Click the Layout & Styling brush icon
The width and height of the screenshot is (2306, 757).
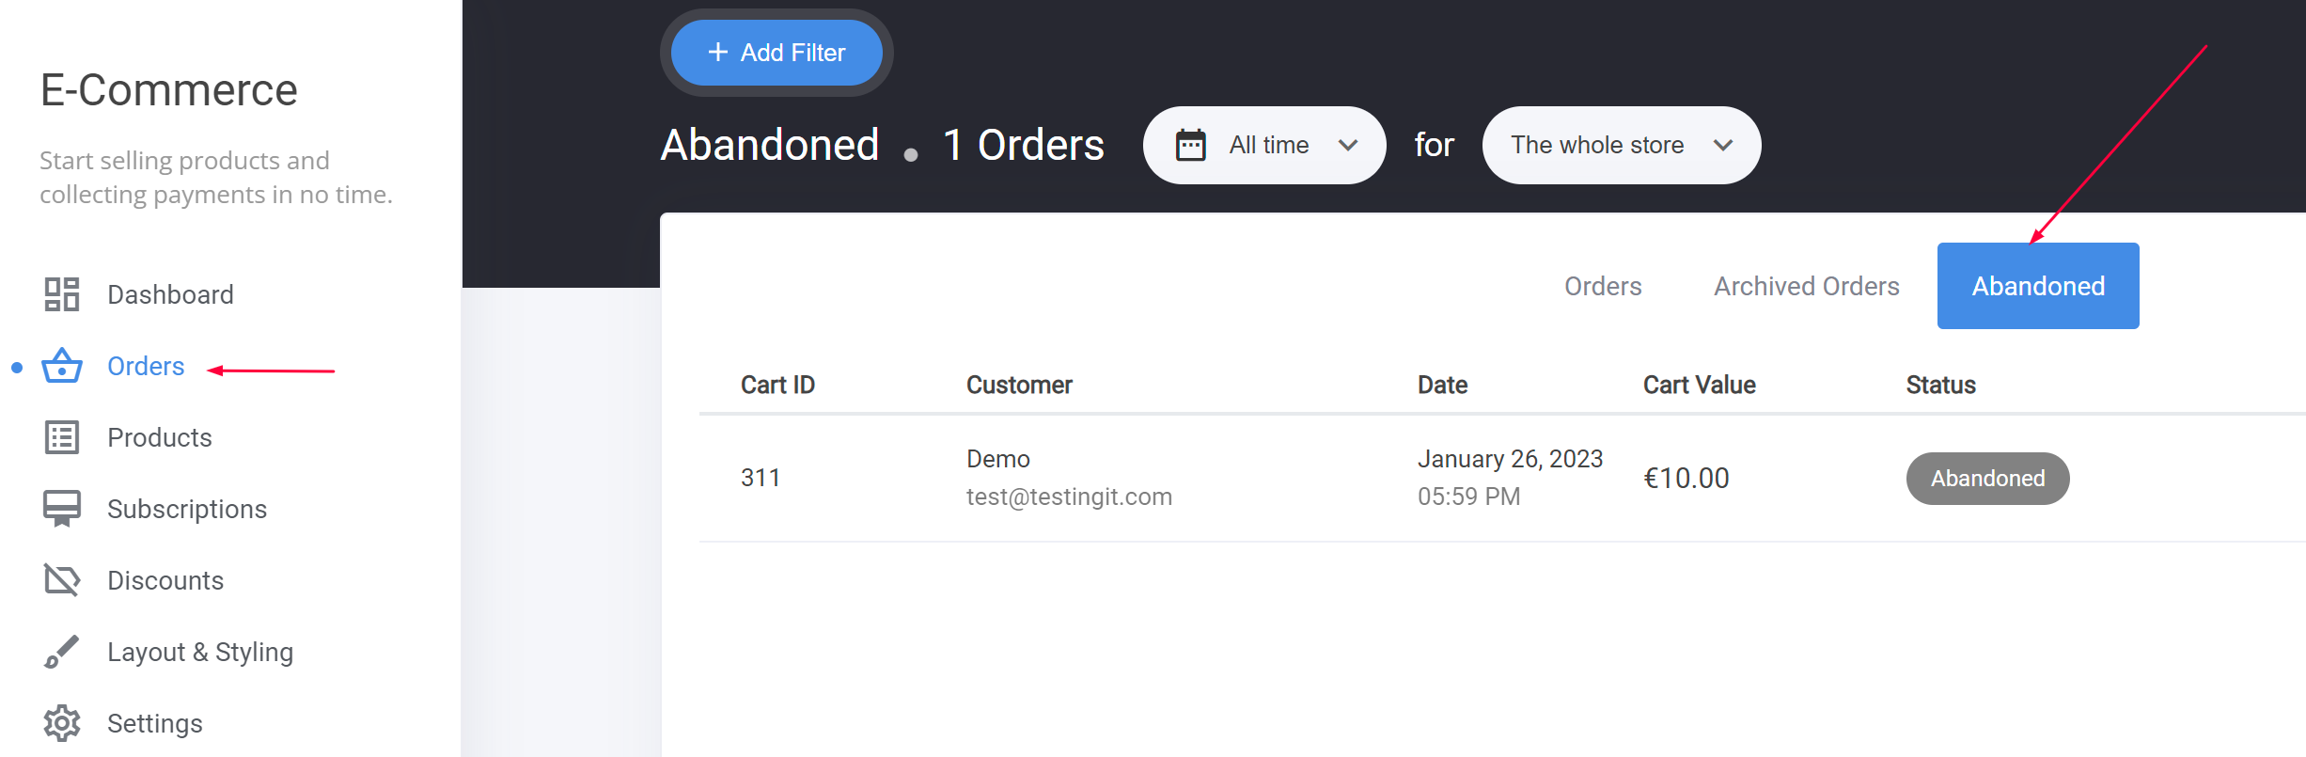tap(62, 652)
